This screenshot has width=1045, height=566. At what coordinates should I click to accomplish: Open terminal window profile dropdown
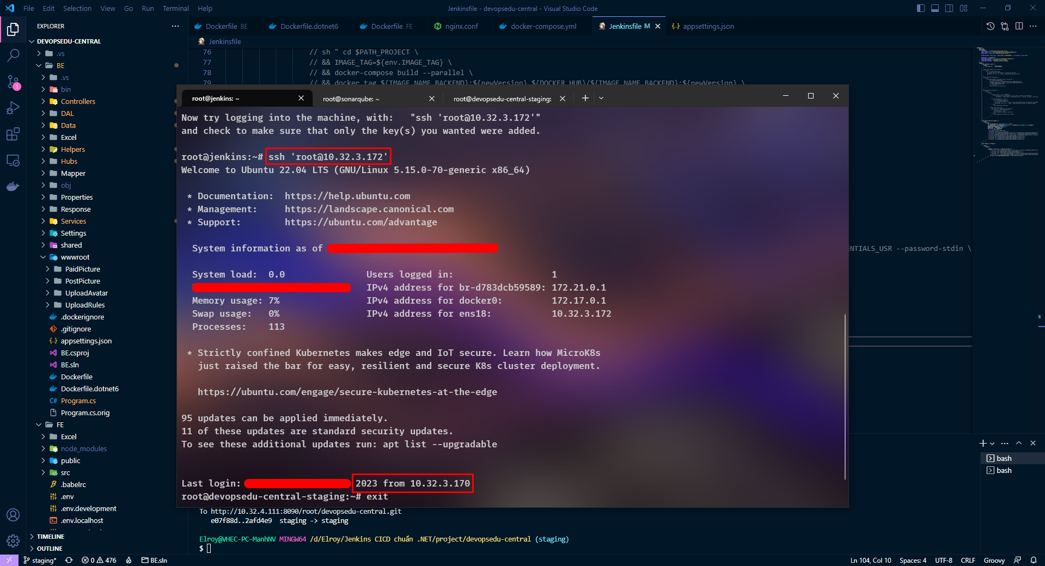tap(601, 98)
